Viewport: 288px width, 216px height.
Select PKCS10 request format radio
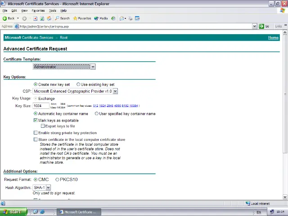pyautogui.click(x=57, y=180)
